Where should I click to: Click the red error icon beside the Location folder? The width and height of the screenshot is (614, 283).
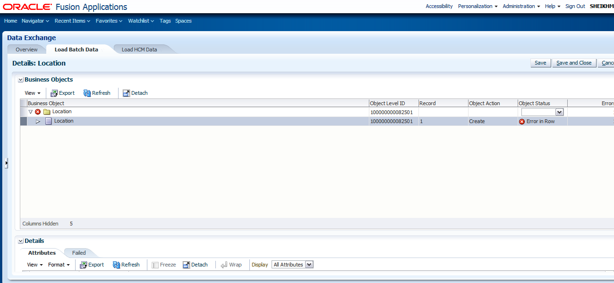click(x=38, y=111)
